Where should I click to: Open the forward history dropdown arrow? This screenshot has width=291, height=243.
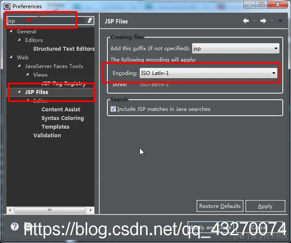[272, 21]
